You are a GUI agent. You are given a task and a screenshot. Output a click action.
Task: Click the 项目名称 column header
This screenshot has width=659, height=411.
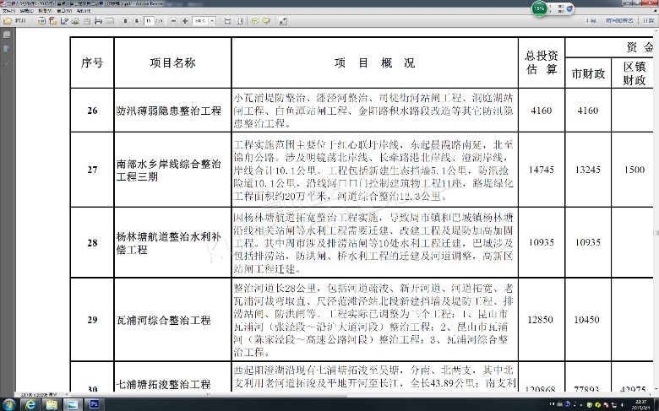click(x=172, y=63)
